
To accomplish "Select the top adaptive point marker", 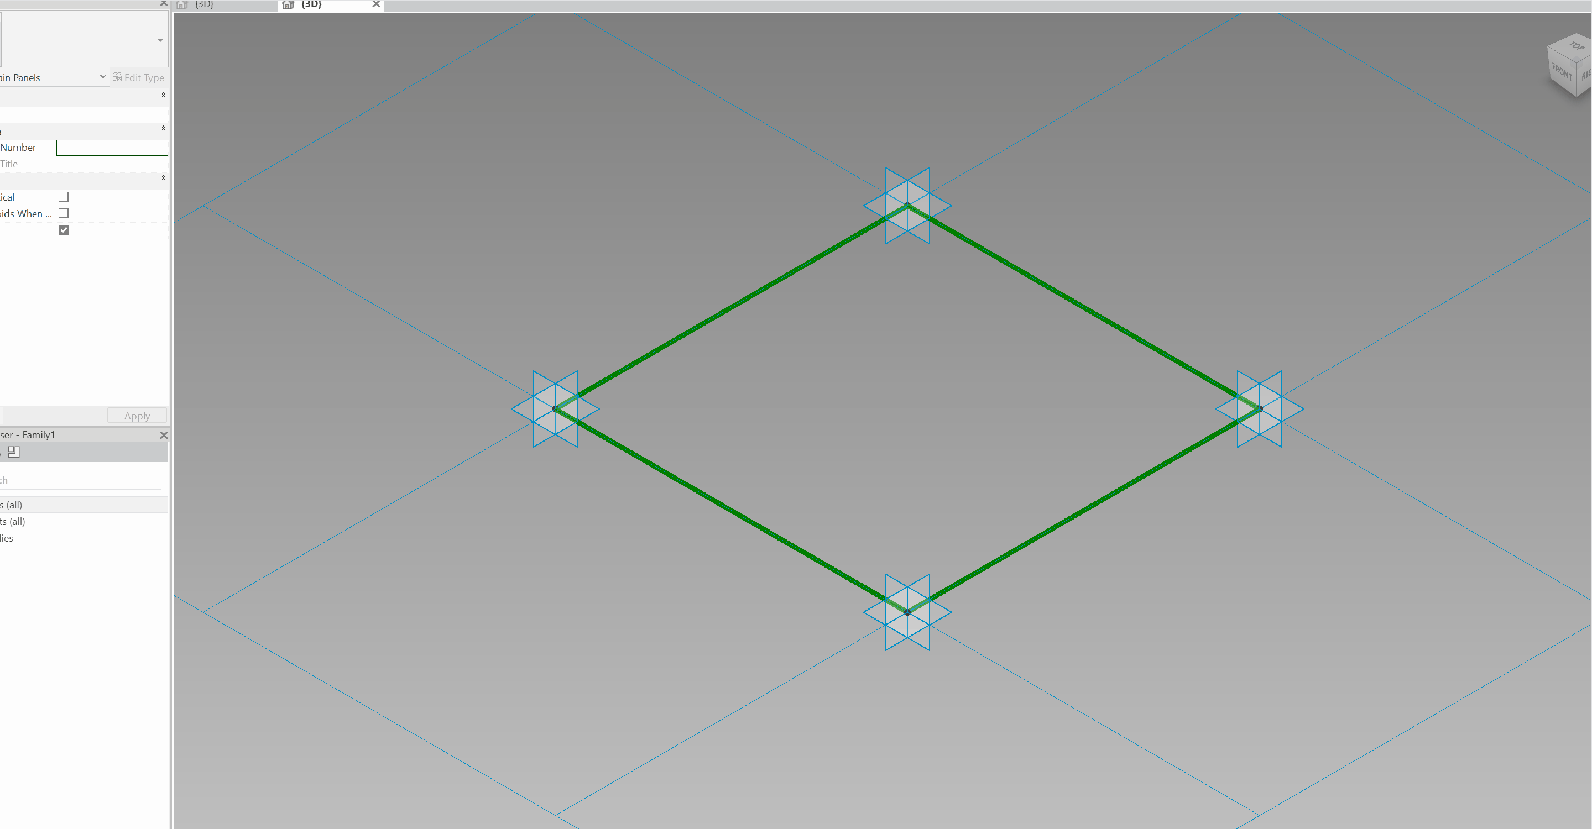I will click(x=907, y=205).
